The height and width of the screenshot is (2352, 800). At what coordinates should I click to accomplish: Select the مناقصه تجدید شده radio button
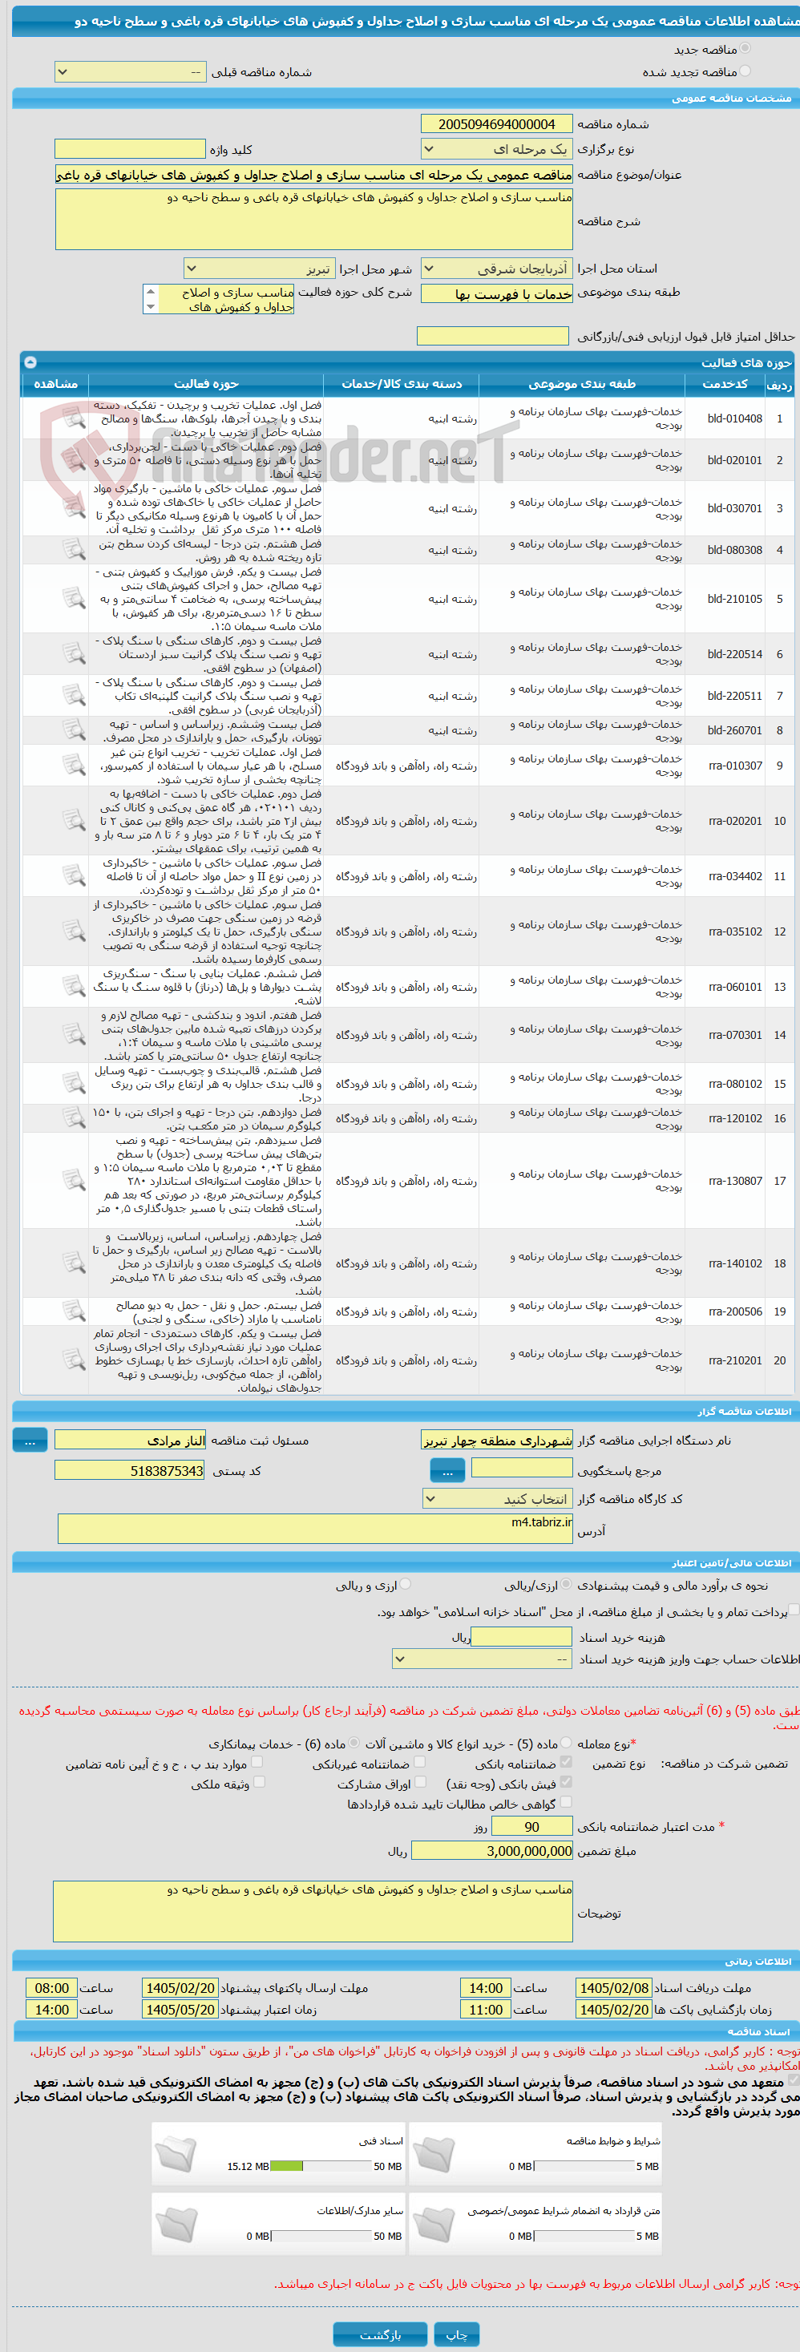(x=745, y=71)
